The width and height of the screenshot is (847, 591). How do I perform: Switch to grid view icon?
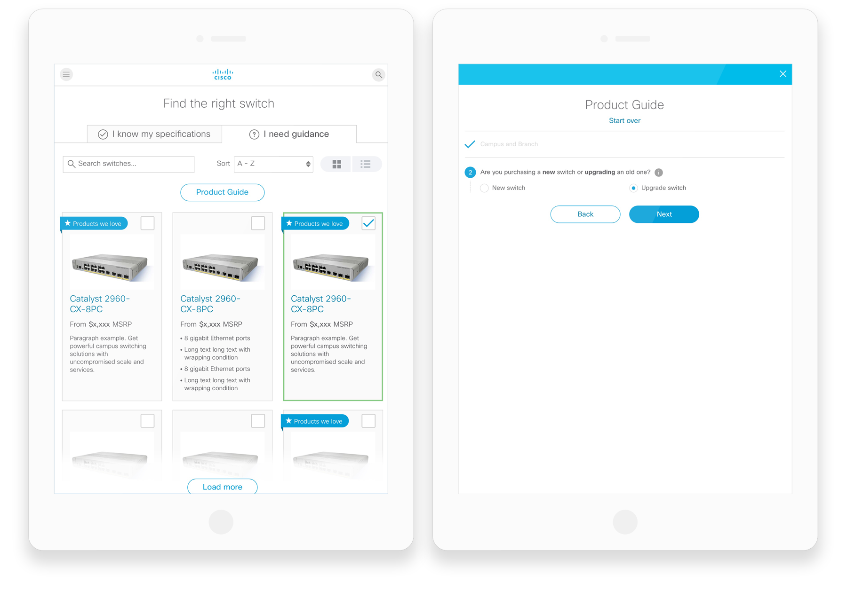[337, 164]
